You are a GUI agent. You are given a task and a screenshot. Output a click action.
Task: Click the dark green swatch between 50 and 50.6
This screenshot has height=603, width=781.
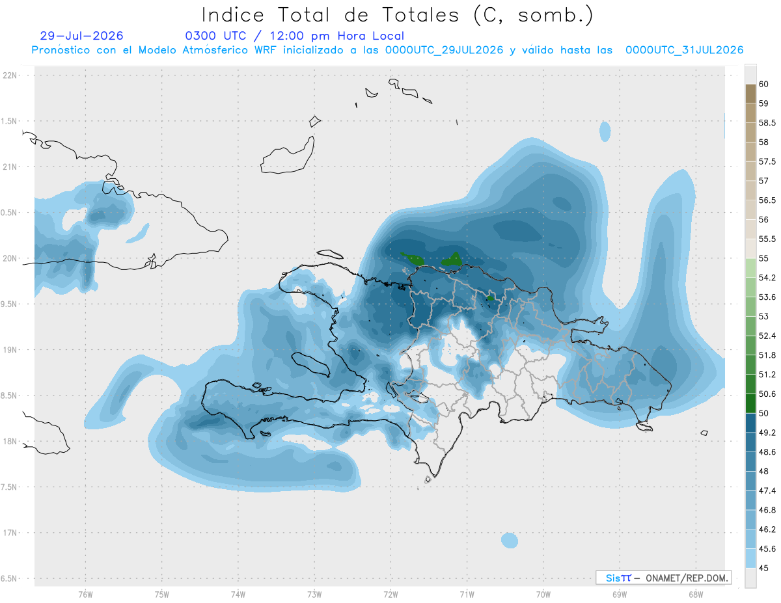coord(750,403)
